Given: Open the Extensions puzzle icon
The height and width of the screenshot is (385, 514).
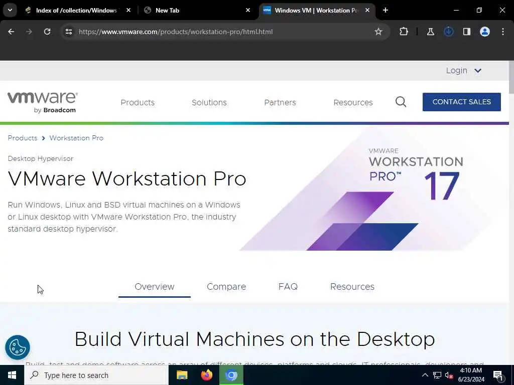Looking at the screenshot, I should click(404, 32).
